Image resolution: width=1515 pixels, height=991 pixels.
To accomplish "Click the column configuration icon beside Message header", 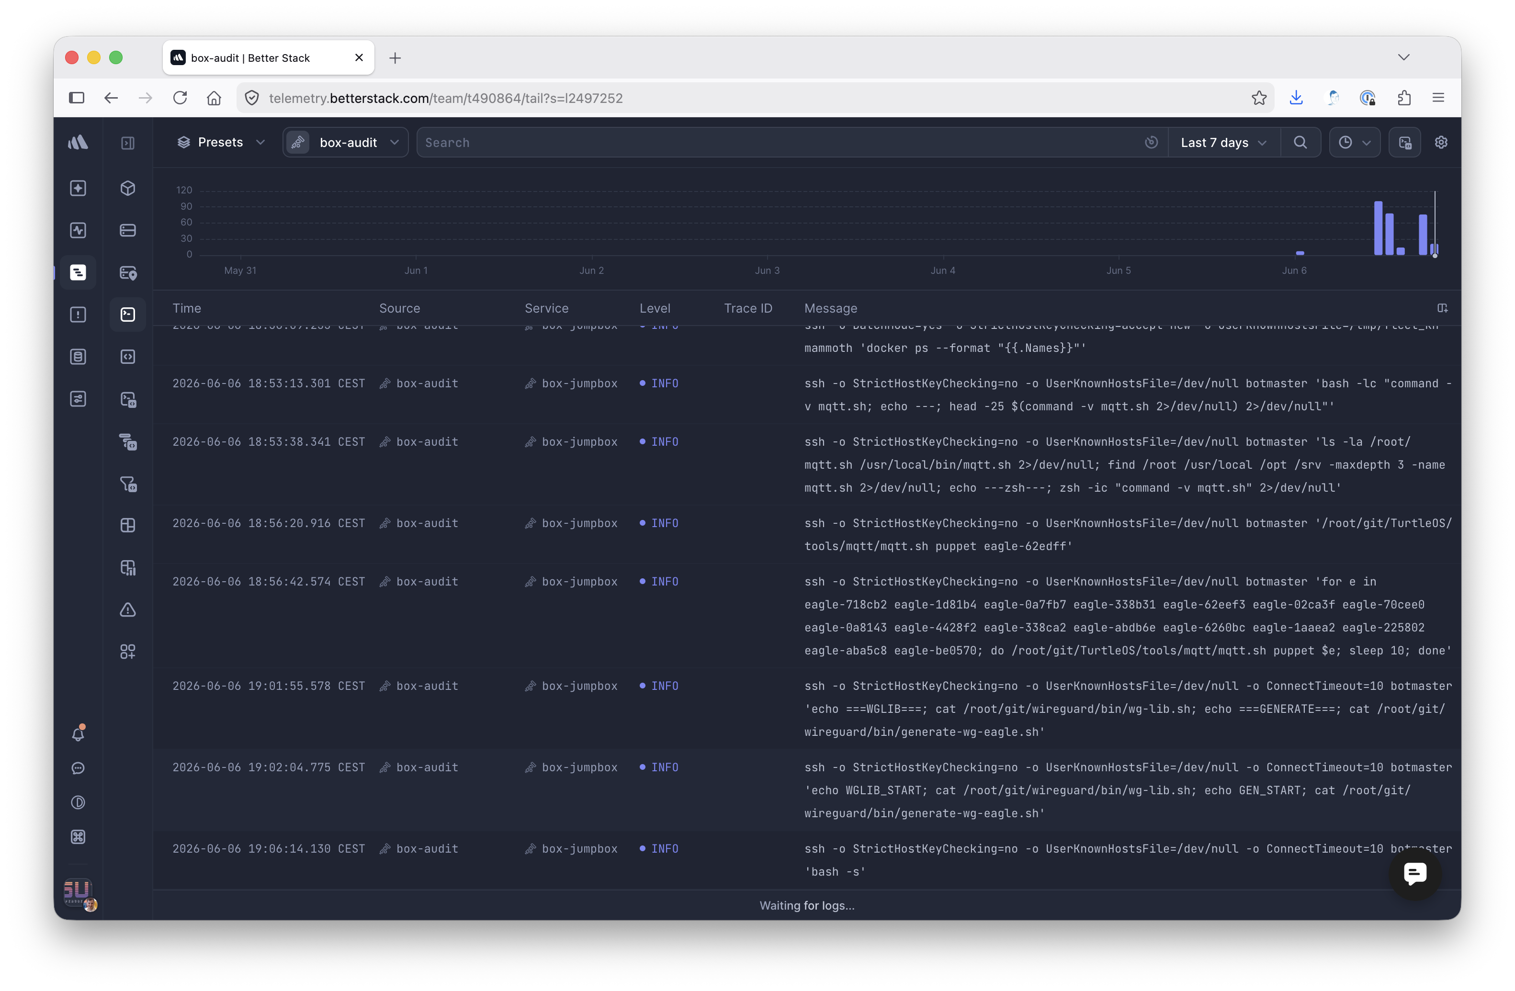I will [x=1442, y=308].
